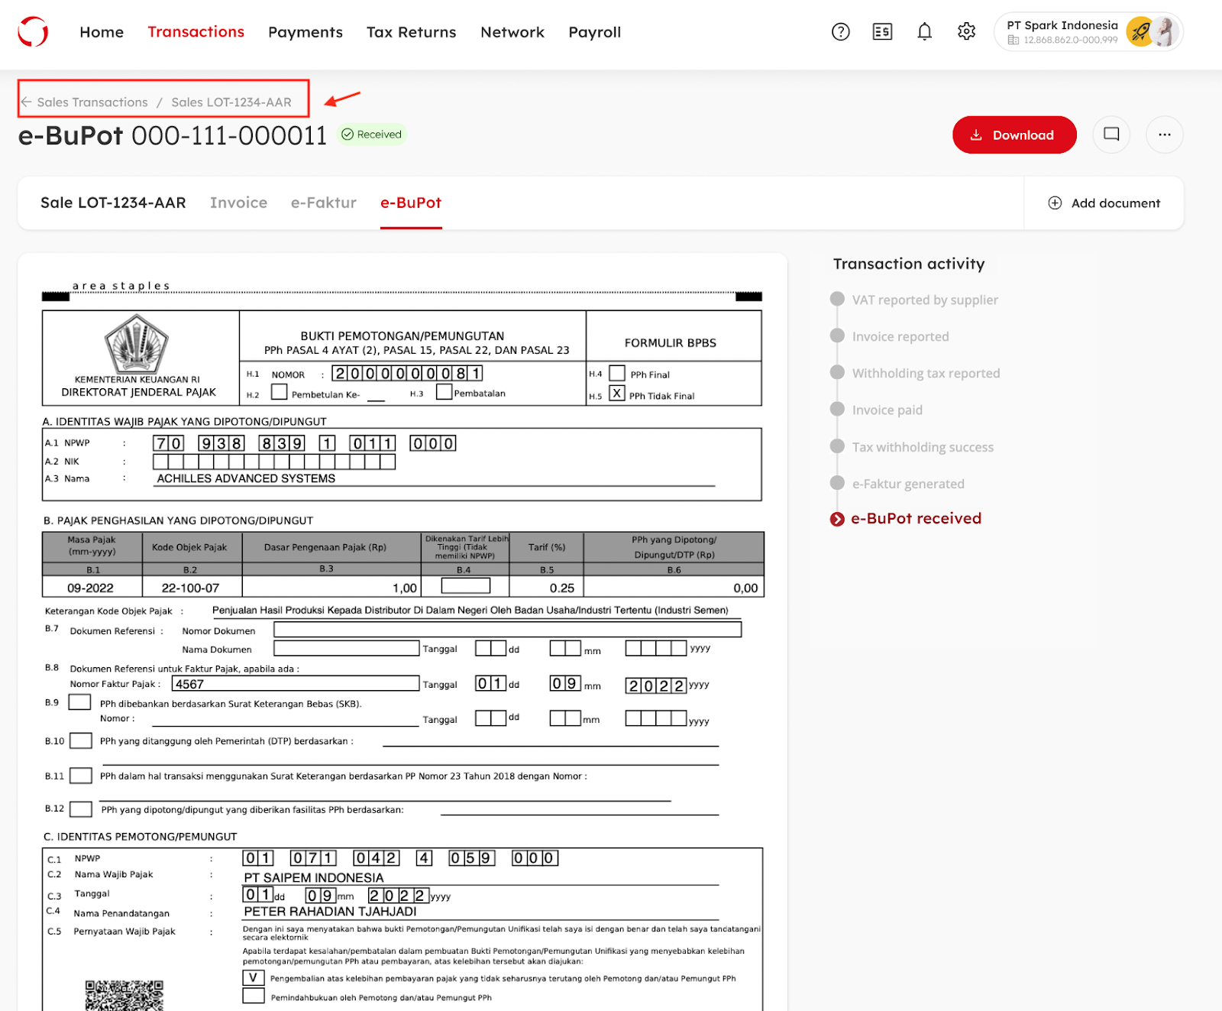
Task: Open the three-dot more options menu
Action: click(1164, 134)
